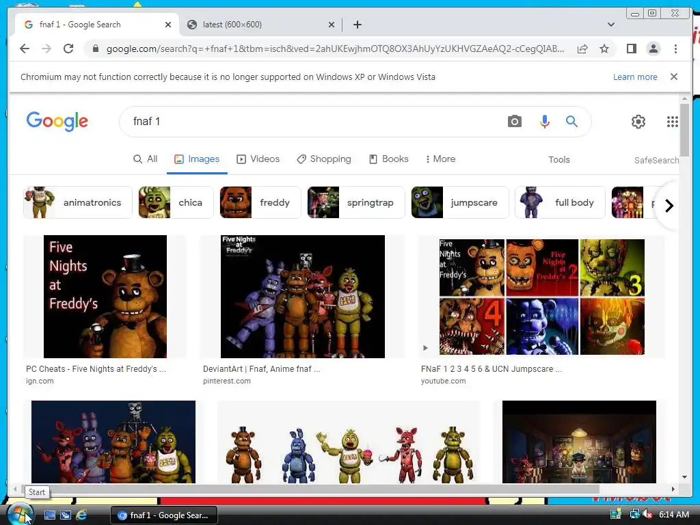700x525 pixels.
Task: Open SafeSearch settings
Action: (656, 160)
